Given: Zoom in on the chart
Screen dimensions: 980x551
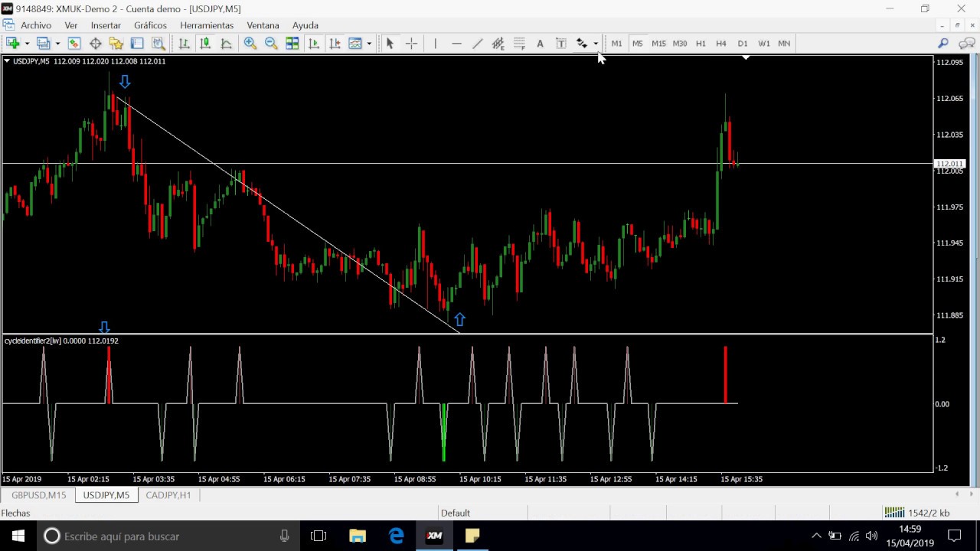Looking at the screenshot, I should pos(250,44).
